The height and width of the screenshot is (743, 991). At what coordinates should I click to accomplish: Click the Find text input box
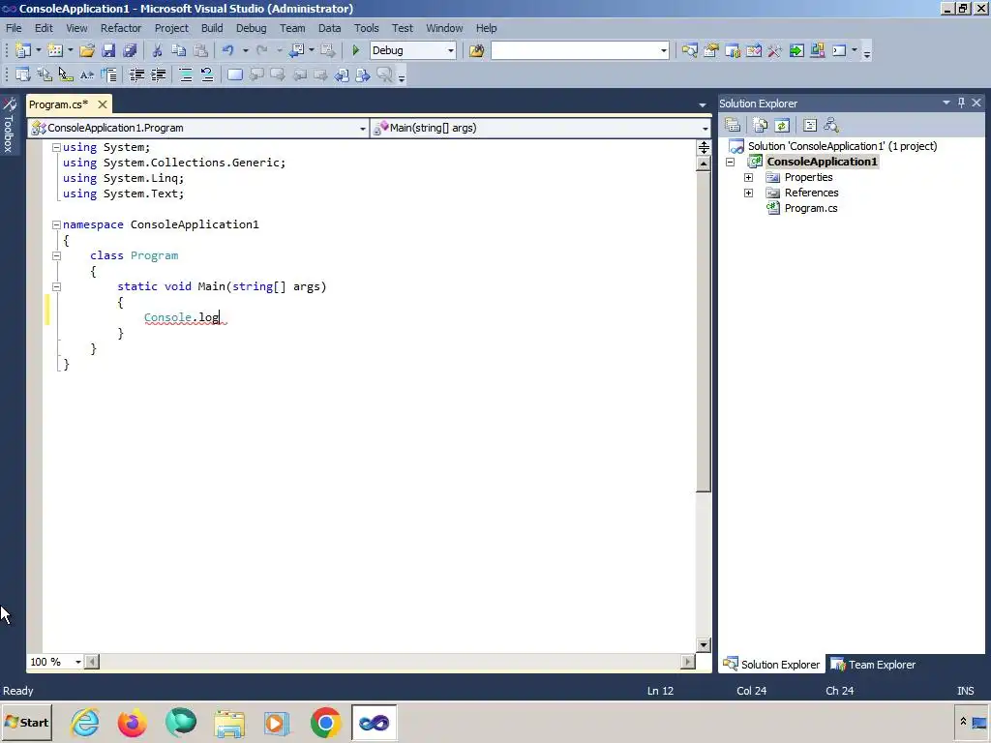click(575, 50)
